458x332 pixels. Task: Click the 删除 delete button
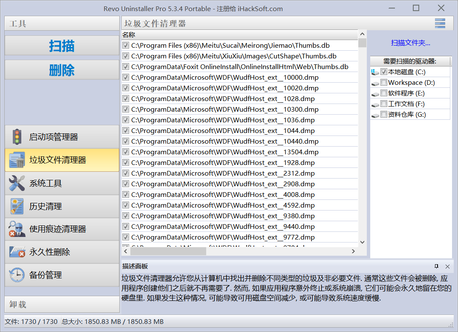(62, 70)
